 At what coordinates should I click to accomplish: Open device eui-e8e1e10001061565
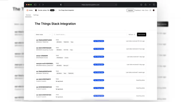90,96
